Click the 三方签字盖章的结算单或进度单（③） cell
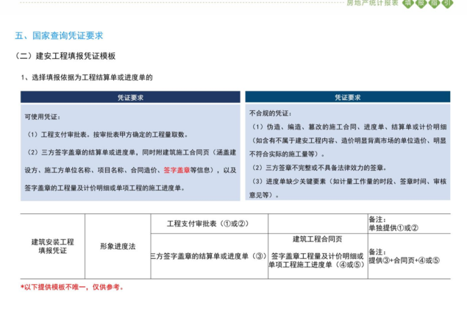This screenshot has width=467, height=334. 208,256
